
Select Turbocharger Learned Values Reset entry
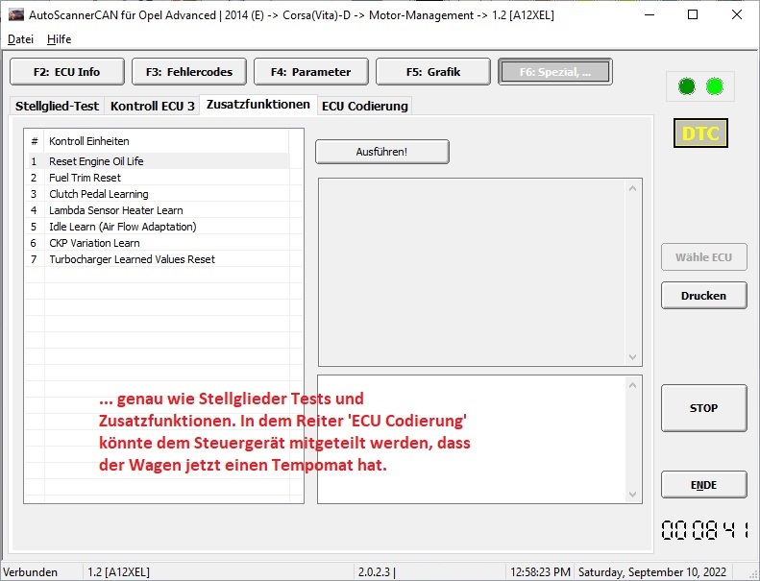pyautogui.click(x=132, y=259)
